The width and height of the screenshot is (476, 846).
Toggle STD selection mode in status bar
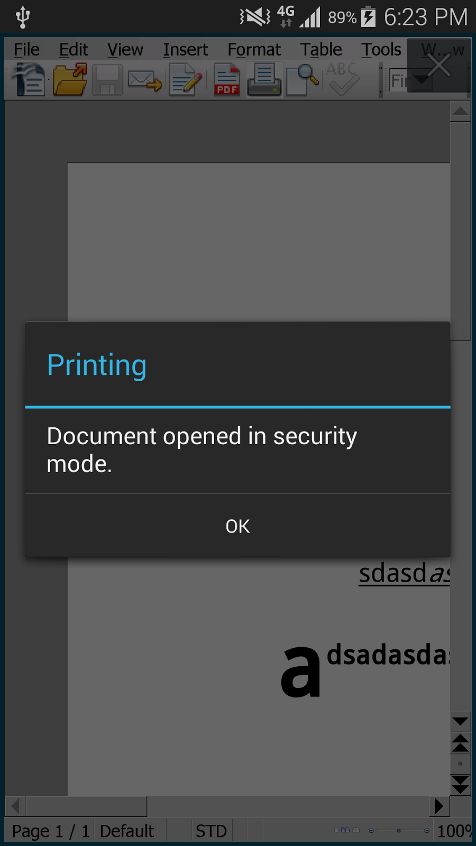pos(212,831)
